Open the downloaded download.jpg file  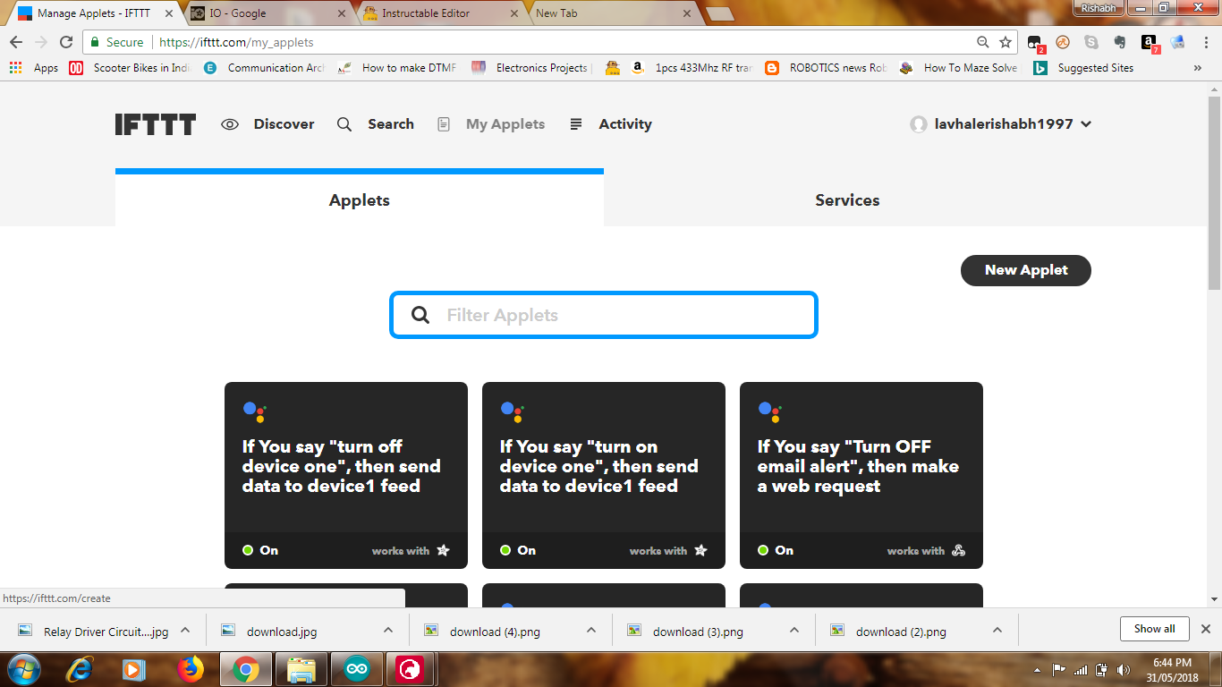point(282,632)
